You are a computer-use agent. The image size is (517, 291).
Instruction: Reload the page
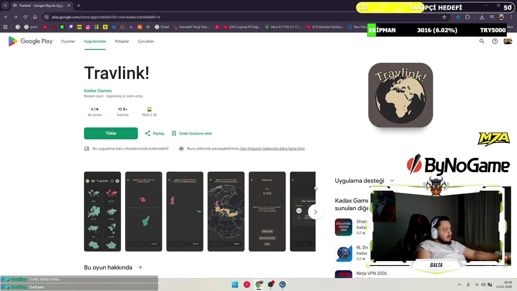[x=25, y=17]
